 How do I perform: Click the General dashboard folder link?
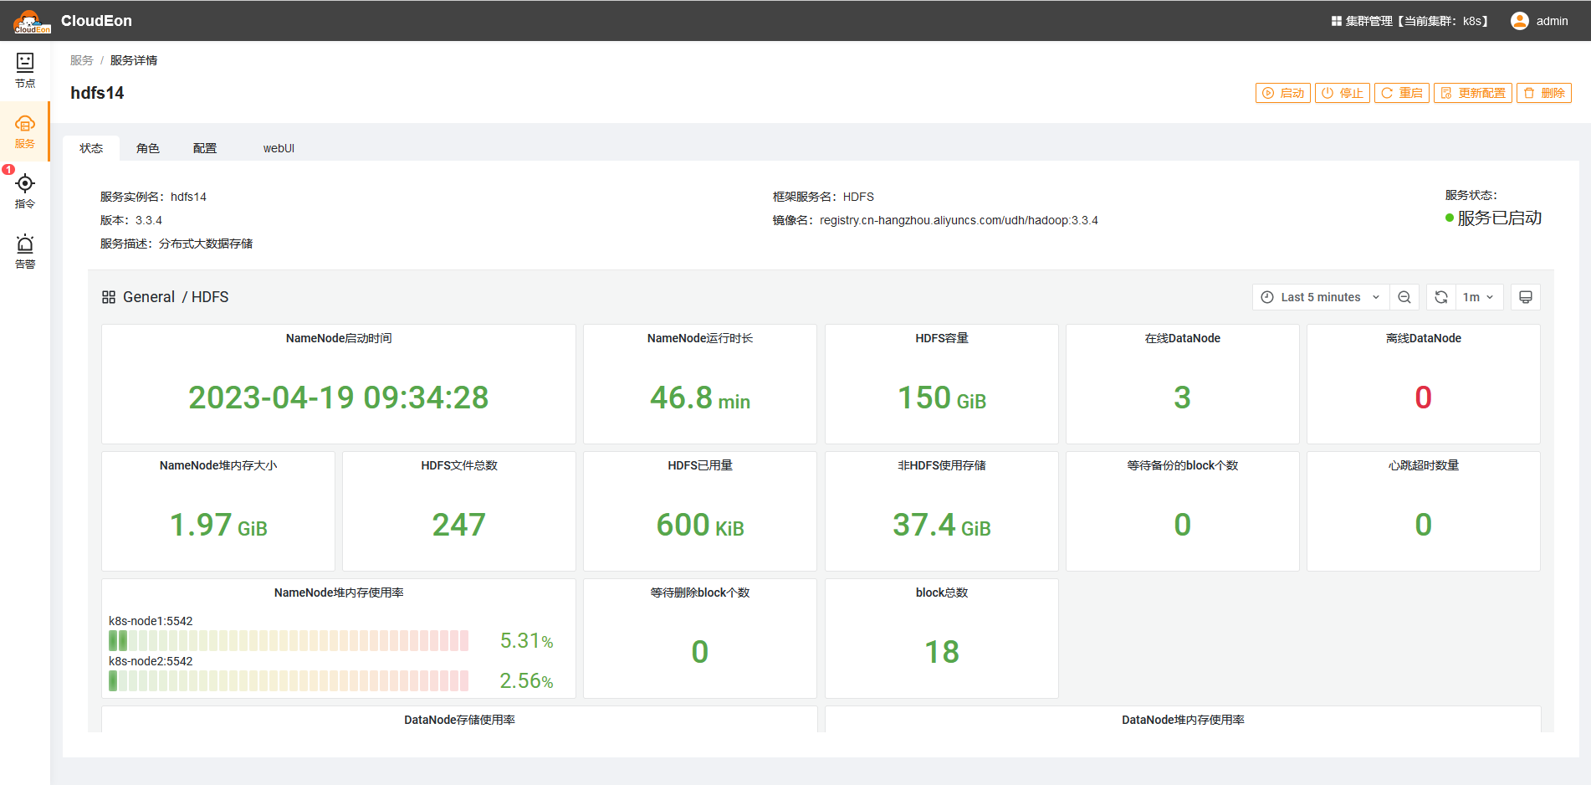pos(149,297)
